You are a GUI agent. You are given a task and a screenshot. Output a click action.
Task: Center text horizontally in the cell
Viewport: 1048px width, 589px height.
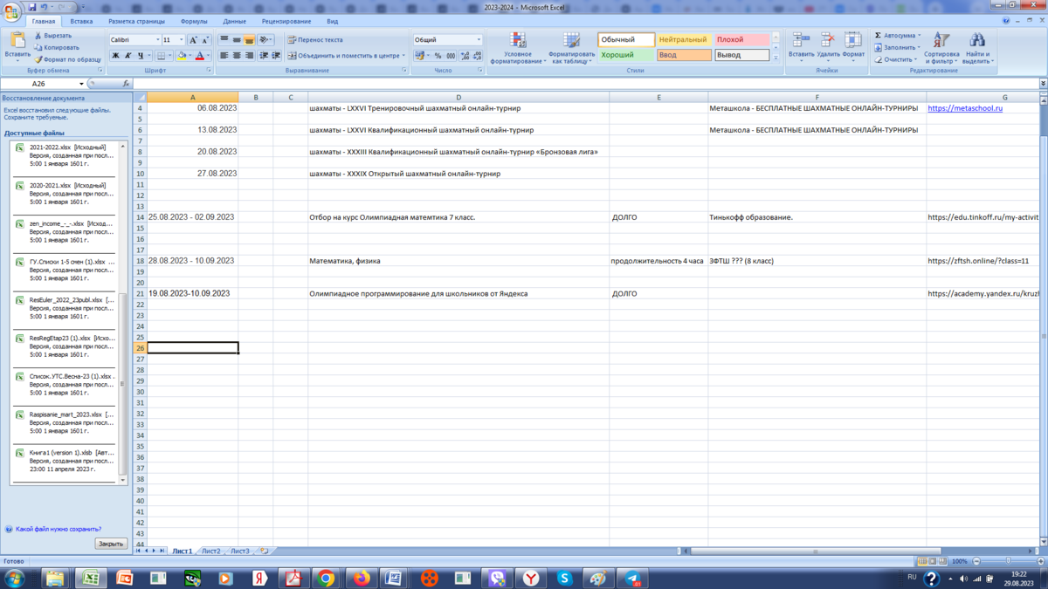coord(237,56)
